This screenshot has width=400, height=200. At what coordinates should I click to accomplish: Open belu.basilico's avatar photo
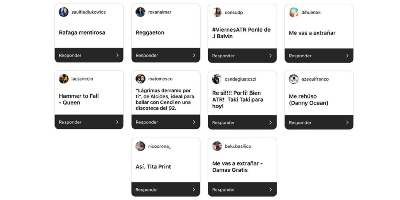[217, 146]
